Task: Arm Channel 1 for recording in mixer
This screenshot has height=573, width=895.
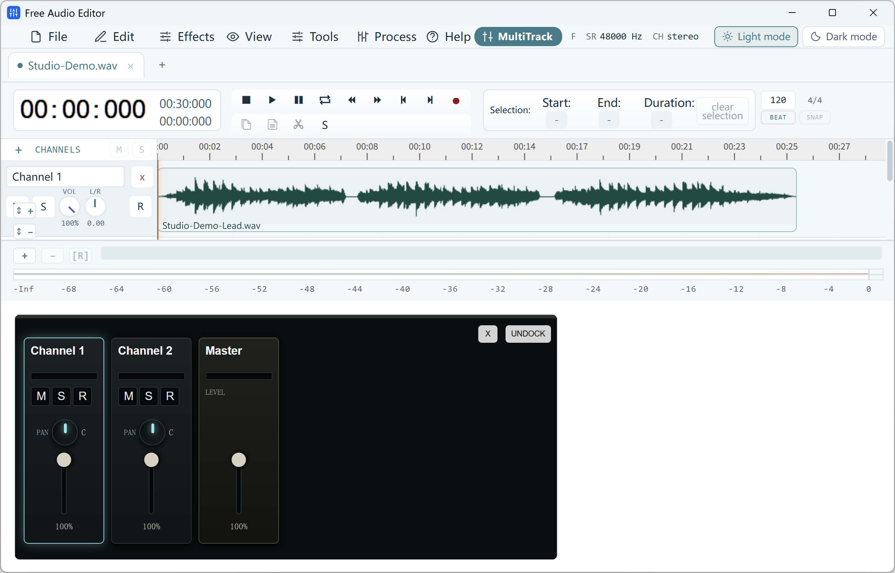Action: [x=83, y=396]
